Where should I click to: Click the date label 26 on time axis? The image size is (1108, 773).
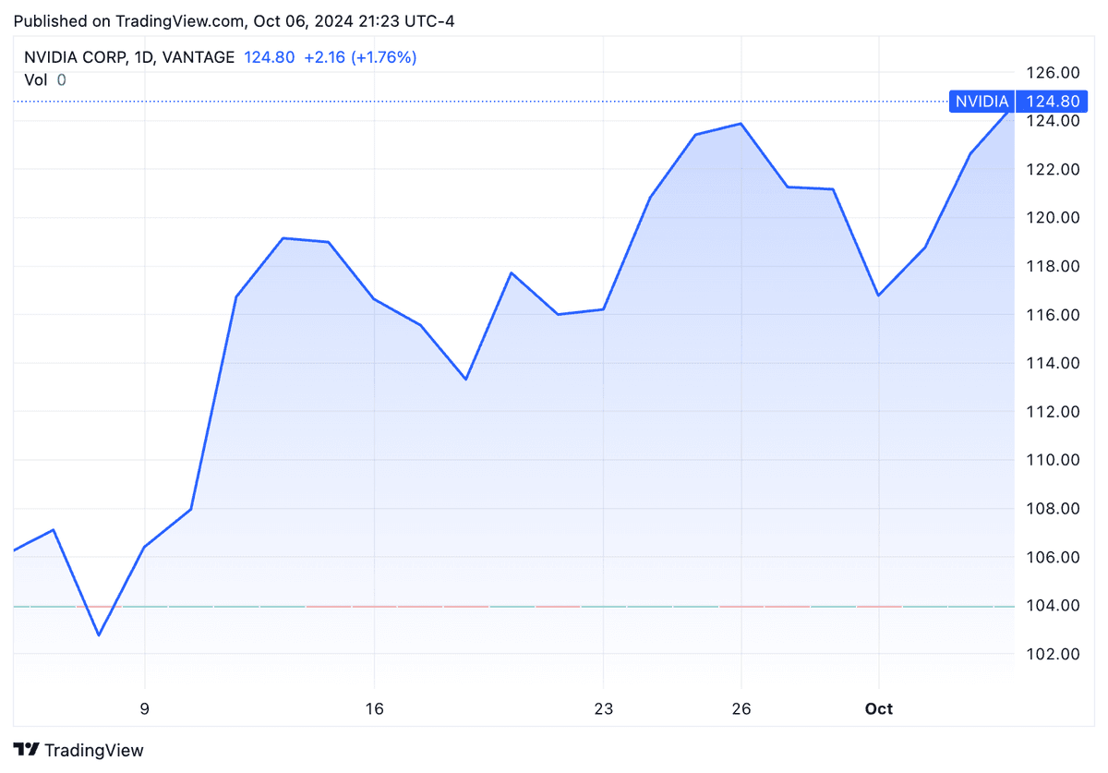(741, 709)
